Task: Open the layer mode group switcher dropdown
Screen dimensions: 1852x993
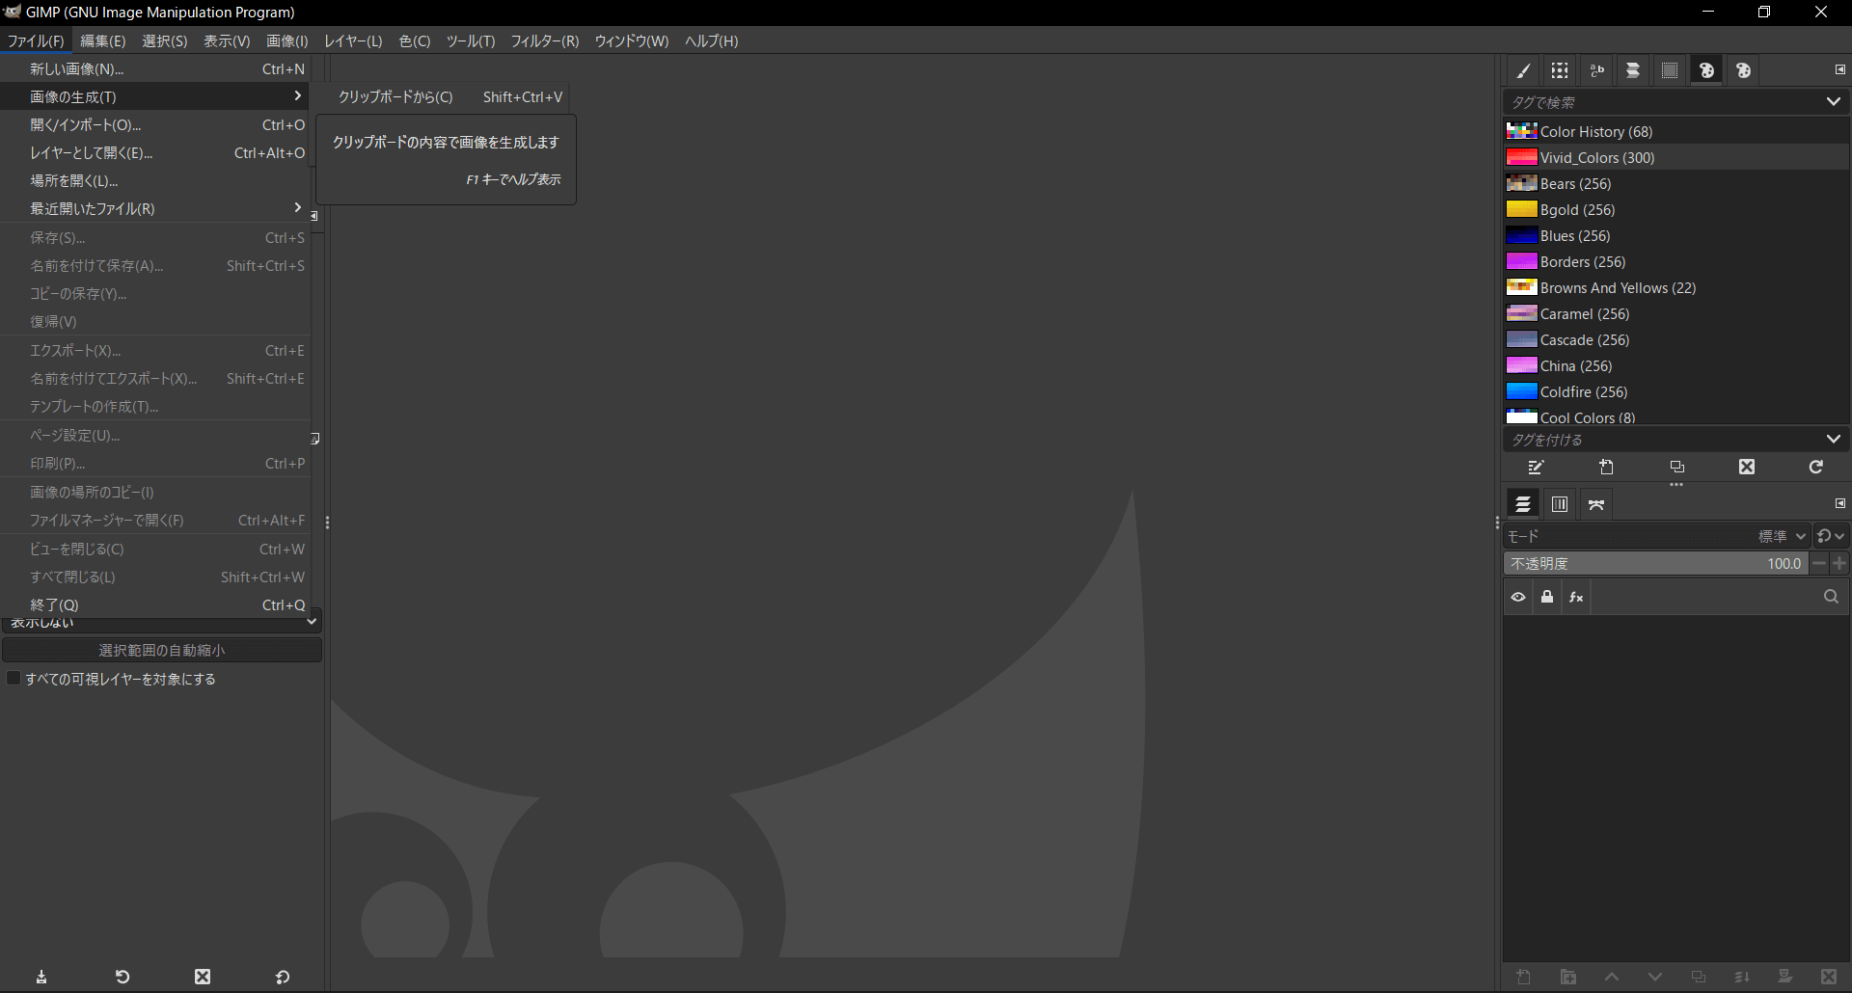Action: (1830, 536)
